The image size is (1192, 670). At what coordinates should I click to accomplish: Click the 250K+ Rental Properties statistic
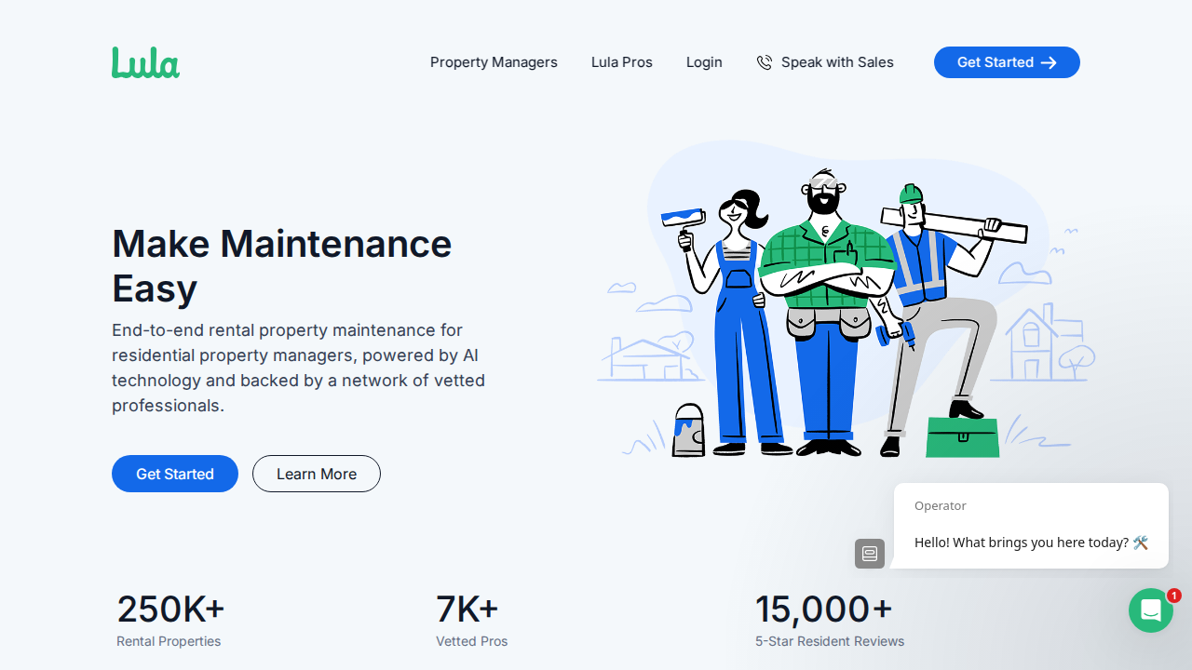170,619
